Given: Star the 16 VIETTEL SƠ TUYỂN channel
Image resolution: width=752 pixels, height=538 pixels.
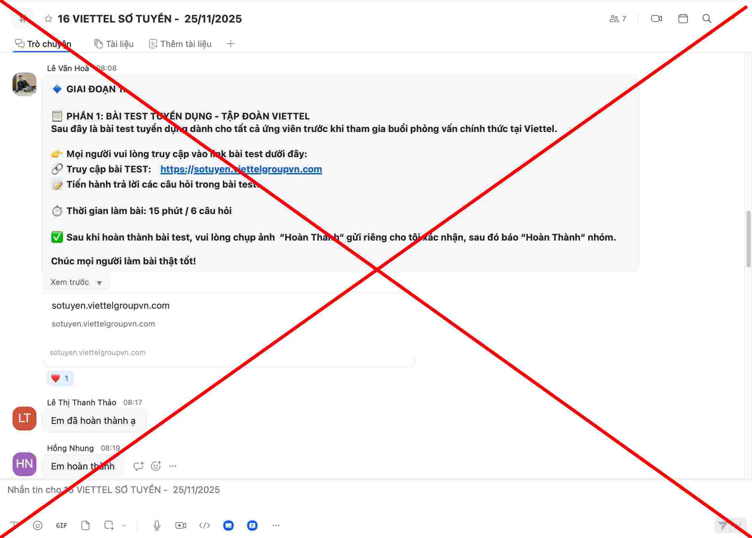Looking at the screenshot, I should (48, 19).
